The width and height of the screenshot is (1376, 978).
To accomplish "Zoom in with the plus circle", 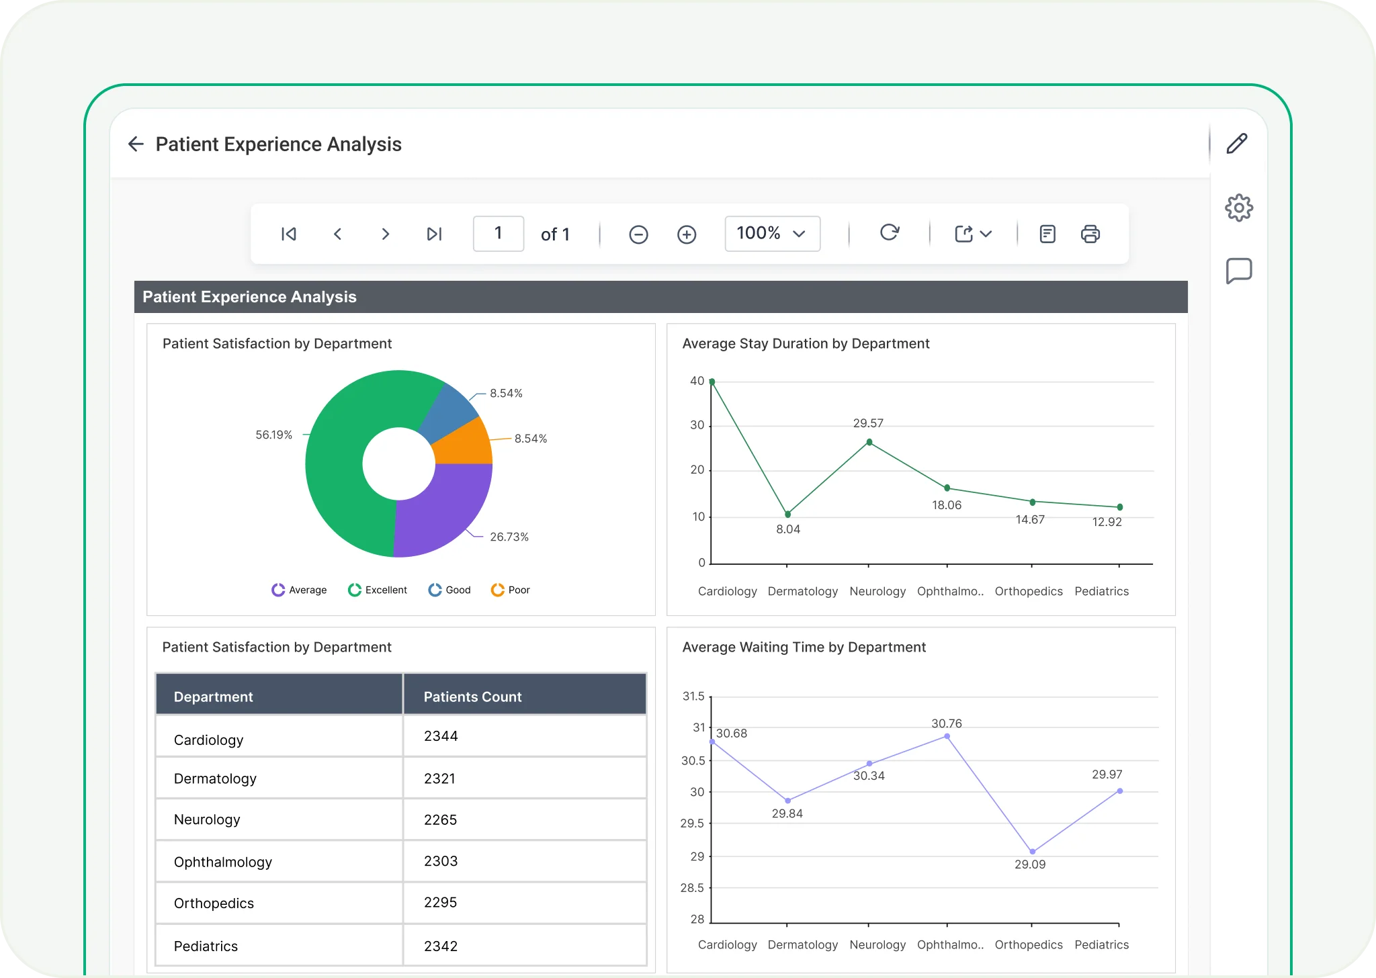I will pyautogui.click(x=687, y=234).
